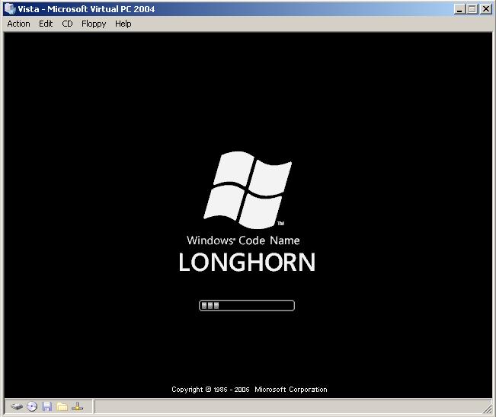The height and width of the screenshot is (417, 496).
Task: Open the Floppy menu
Action: [x=94, y=24]
